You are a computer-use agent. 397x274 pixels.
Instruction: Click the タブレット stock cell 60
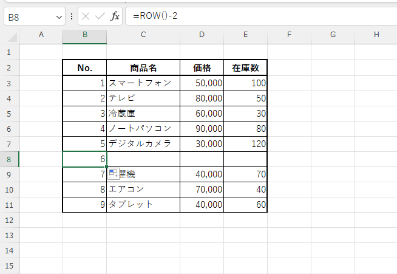[x=246, y=205]
